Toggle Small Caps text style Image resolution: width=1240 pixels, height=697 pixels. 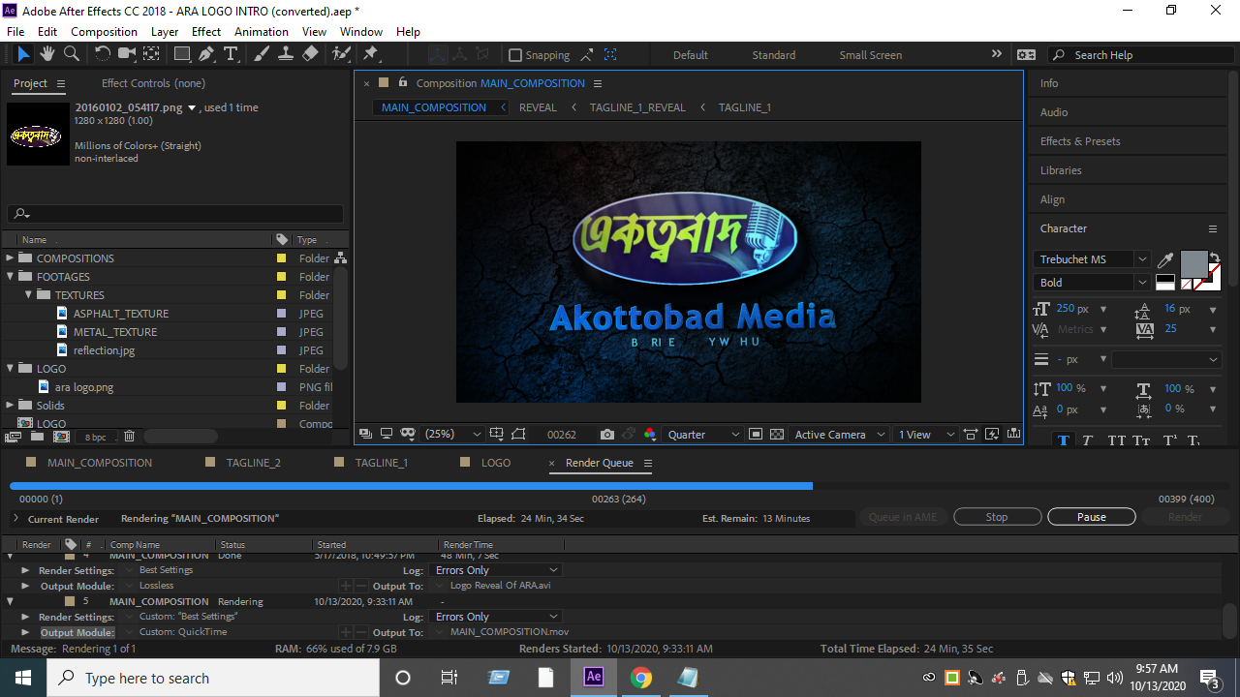[1141, 441]
